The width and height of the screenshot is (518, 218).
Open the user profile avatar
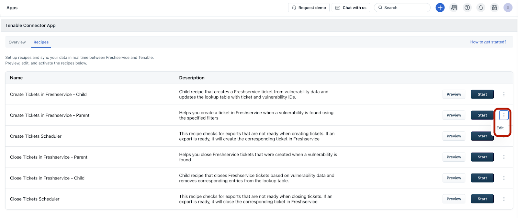click(508, 7)
